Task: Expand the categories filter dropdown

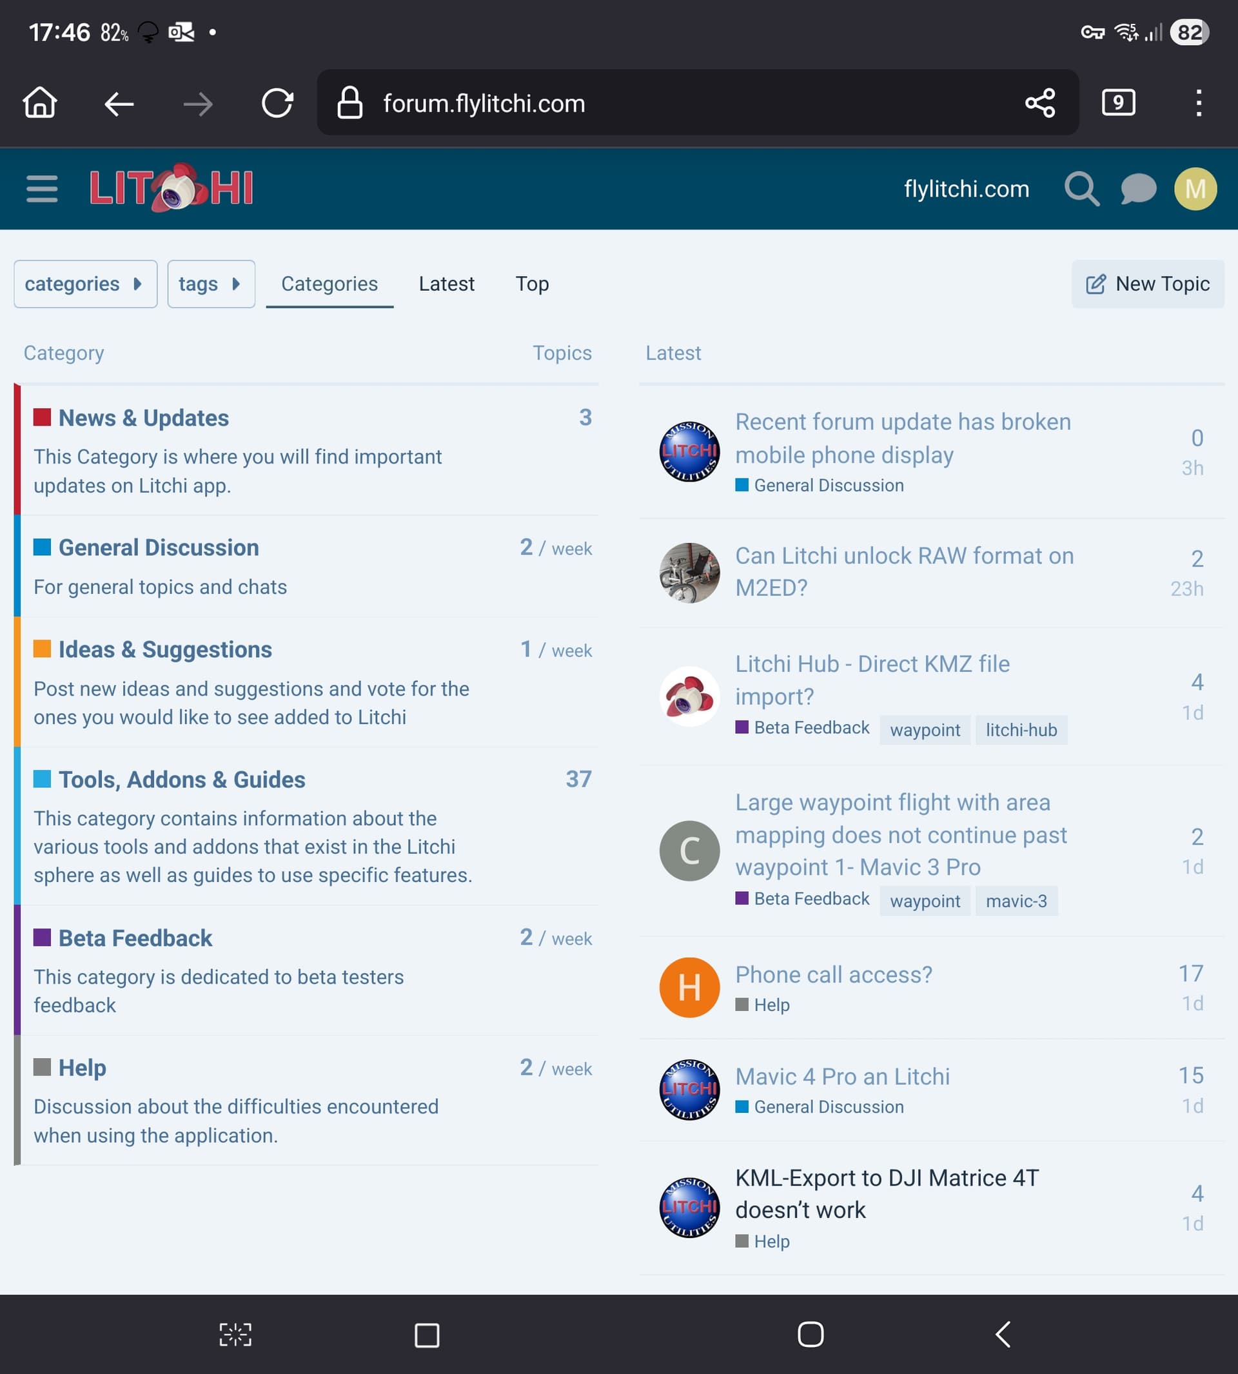Action: click(85, 284)
